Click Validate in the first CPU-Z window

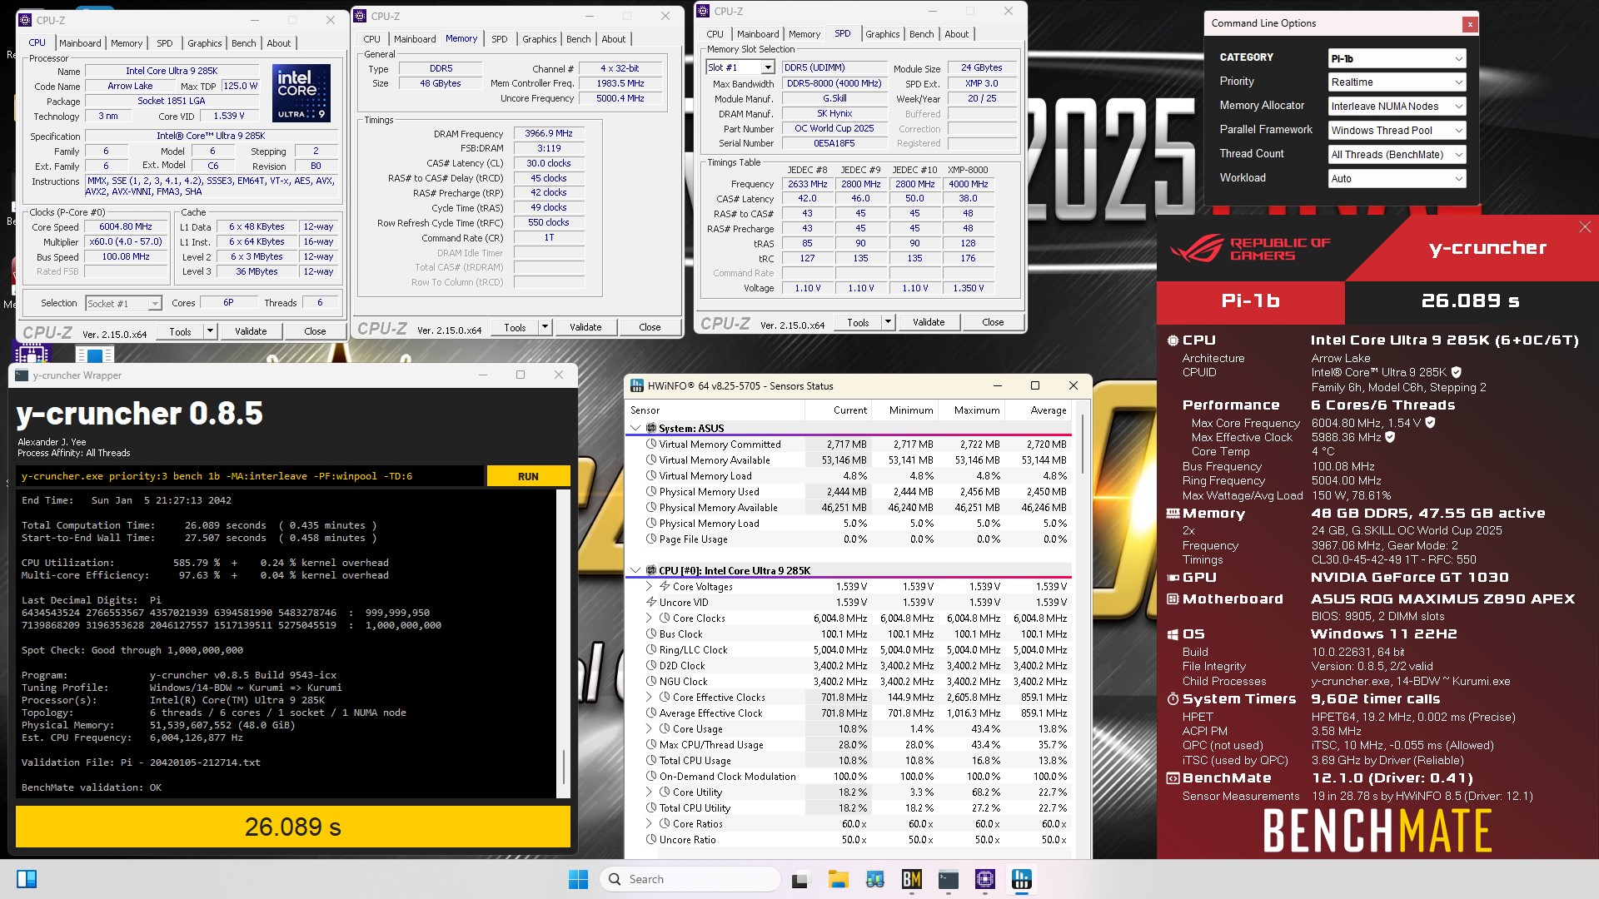coord(251,331)
